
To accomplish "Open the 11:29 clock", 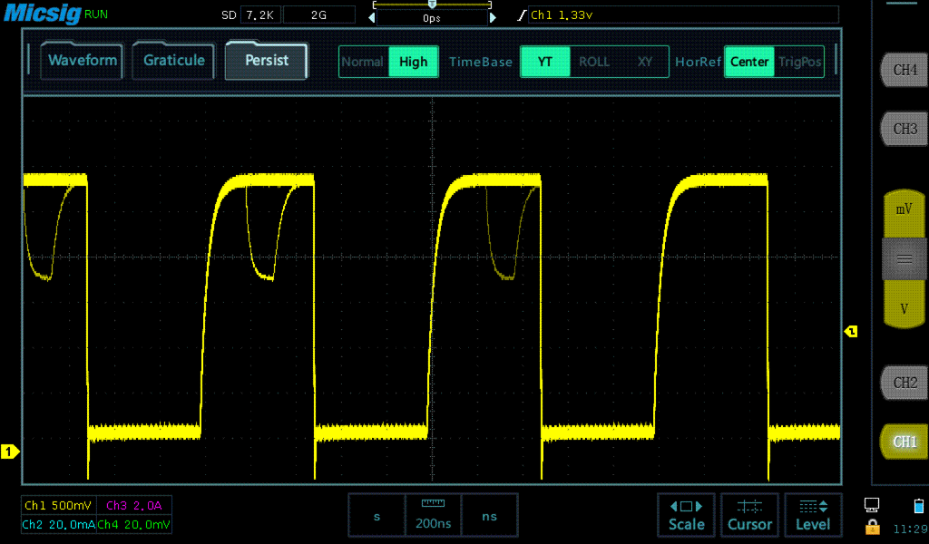I will click(x=910, y=529).
